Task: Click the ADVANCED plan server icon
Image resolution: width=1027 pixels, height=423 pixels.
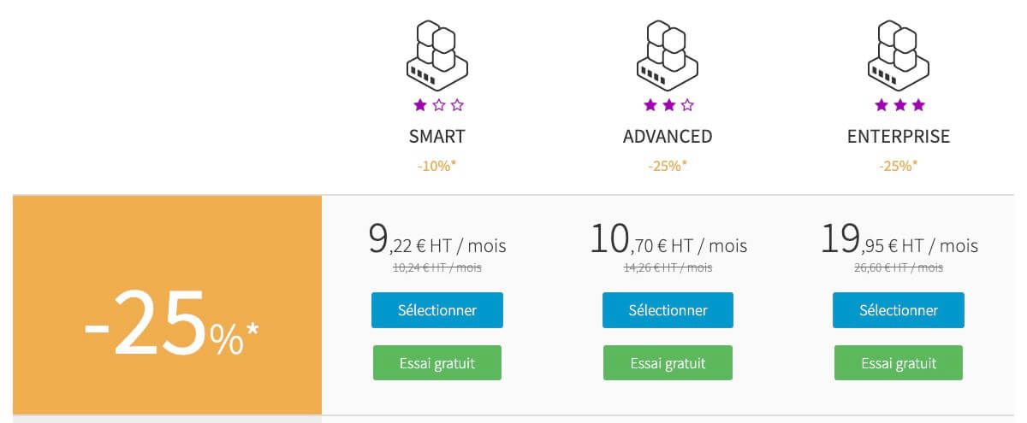Action: click(668, 54)
